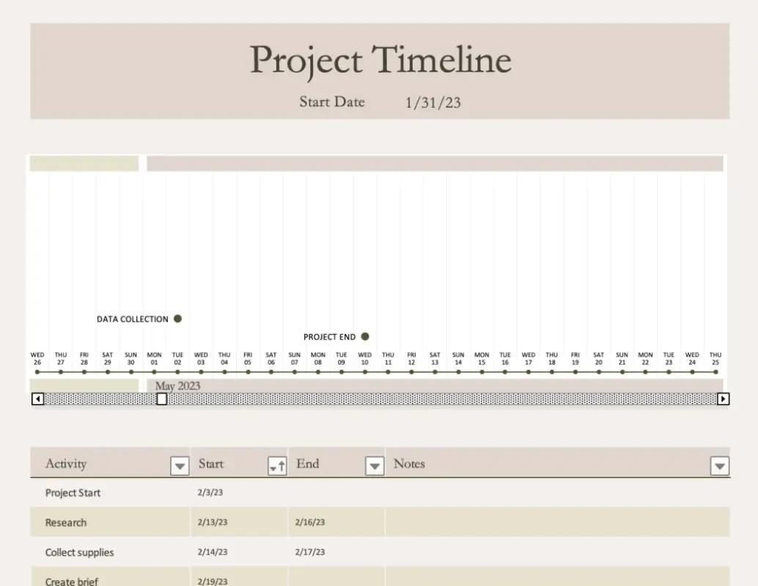Click the MON 01 date on timeline axis

tap(154, 358)
